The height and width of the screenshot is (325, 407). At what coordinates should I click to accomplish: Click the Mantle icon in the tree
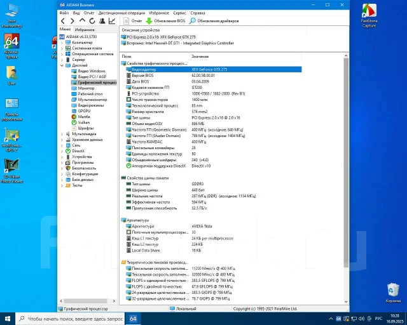coord(74,117)
